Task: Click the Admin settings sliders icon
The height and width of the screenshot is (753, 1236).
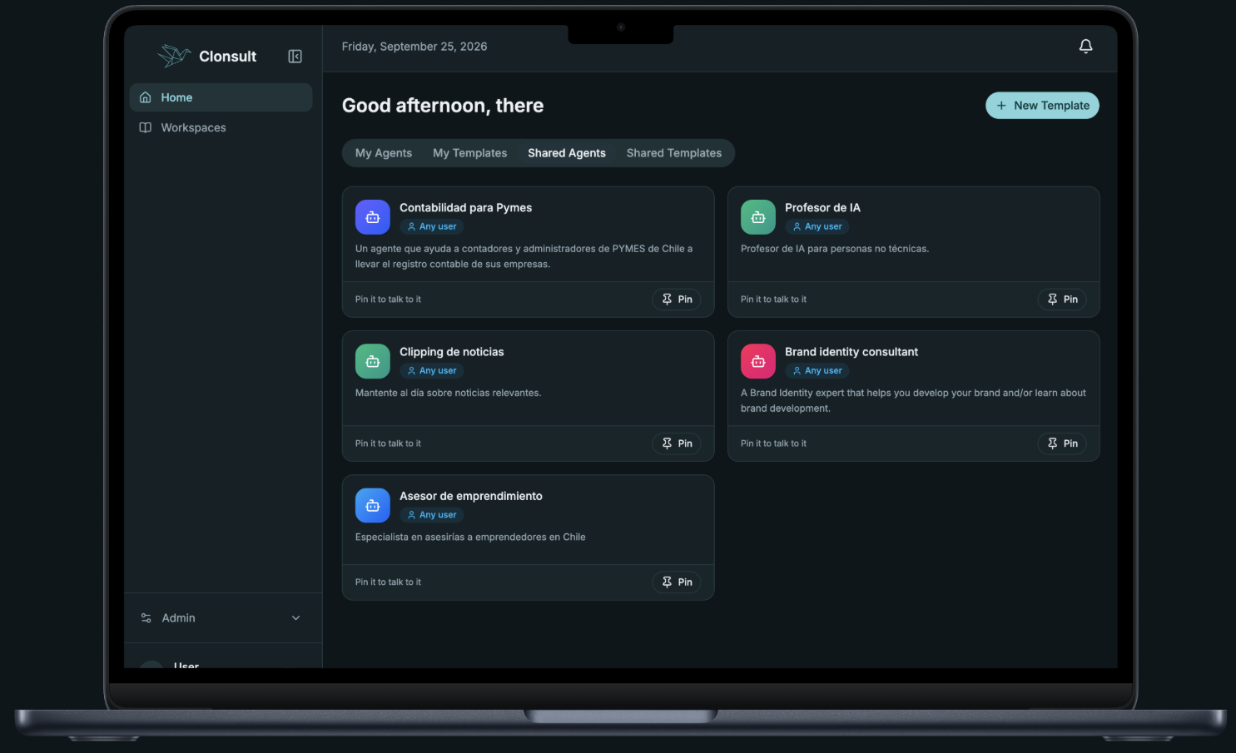Action: (x=146, y=618)
